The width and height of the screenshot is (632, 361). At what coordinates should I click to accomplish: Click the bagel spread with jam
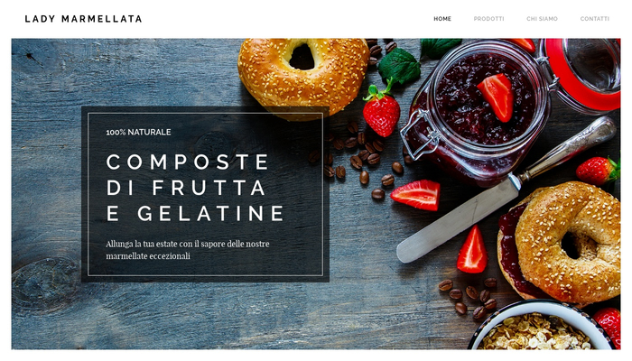pyautogui.click(x=561, y=242)
